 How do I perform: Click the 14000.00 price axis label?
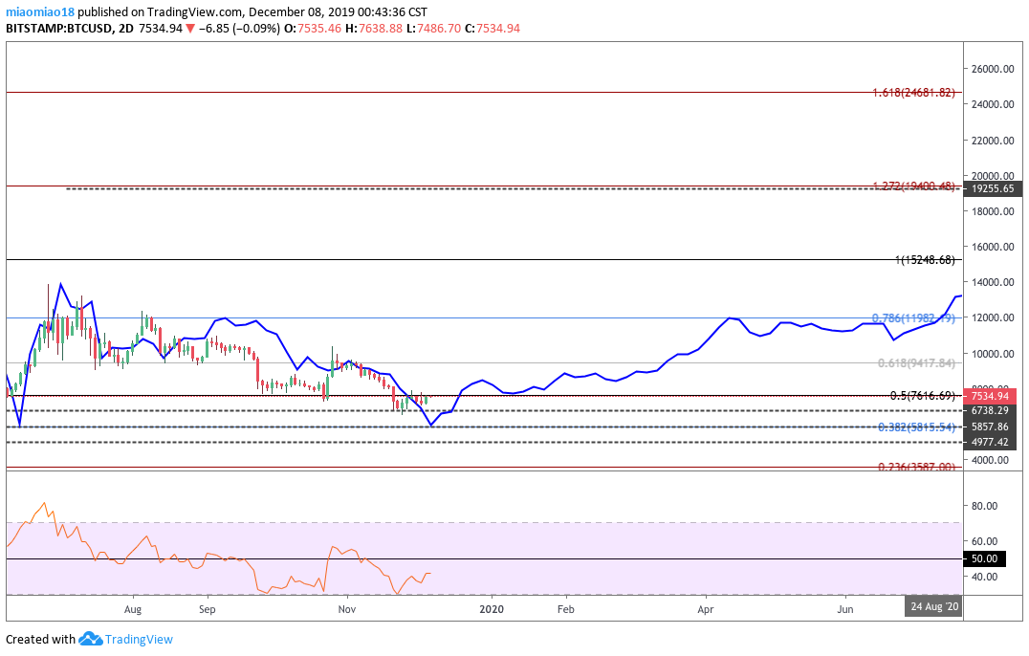point(993,282)
